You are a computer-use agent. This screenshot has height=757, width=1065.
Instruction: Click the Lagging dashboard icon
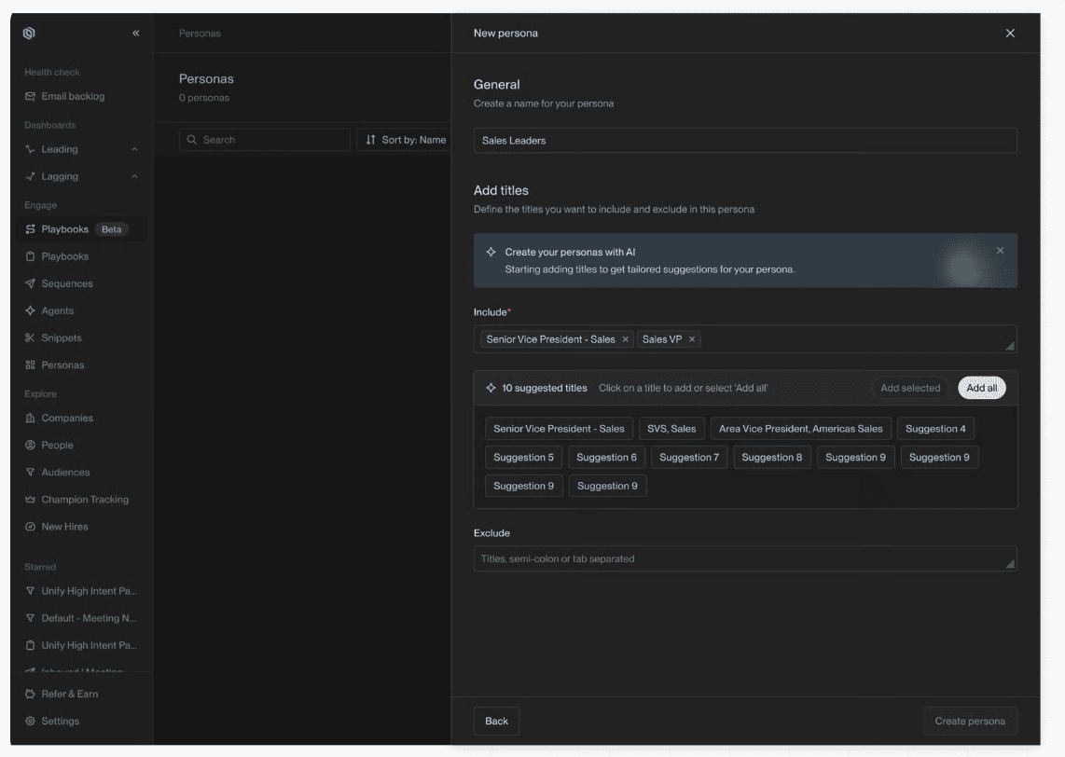tap(30, 176)
